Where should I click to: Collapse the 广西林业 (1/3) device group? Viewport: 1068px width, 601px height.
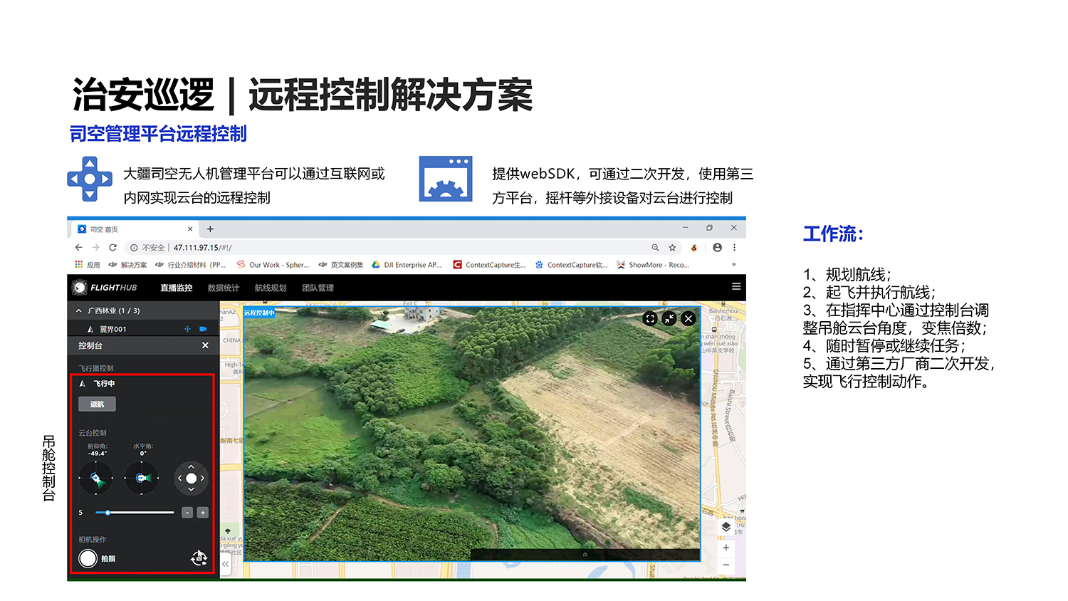point(78,310)
